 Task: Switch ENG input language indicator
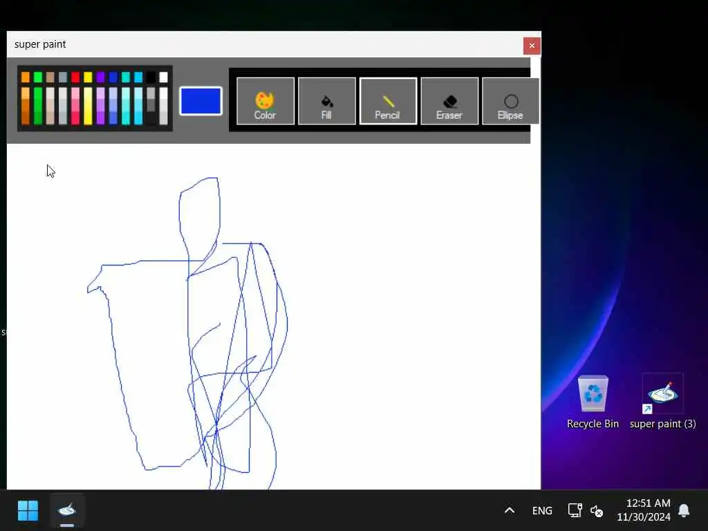click(x=542, y=511)
